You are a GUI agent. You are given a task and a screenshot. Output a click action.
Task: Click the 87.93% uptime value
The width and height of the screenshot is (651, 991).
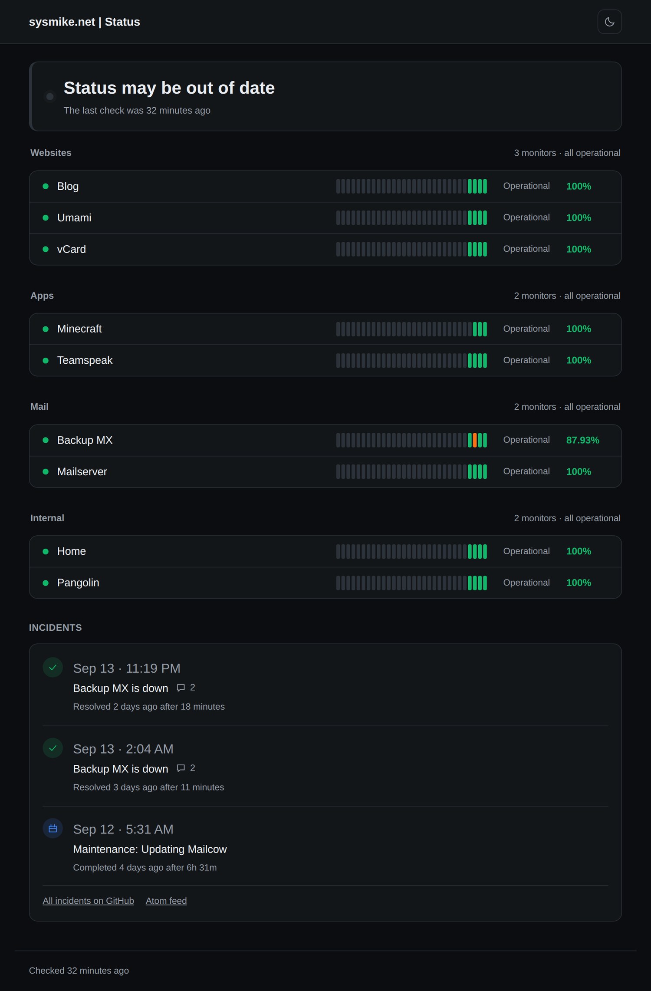pyautogui.click(x=582, y=440)
